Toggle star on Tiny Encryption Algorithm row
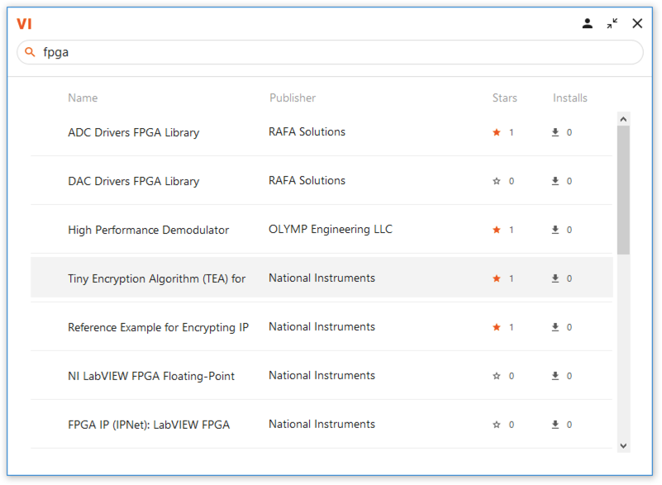This screenshot has height=485, width=662. (x=497, y=278)
